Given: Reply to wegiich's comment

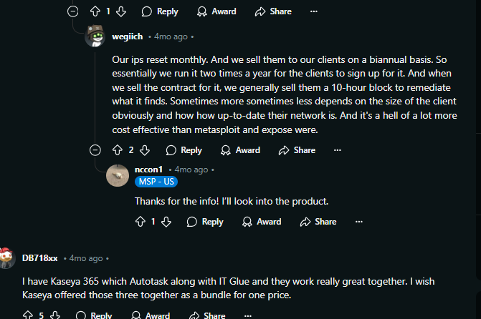Looking at the screenshot, I should coord(184,150).
